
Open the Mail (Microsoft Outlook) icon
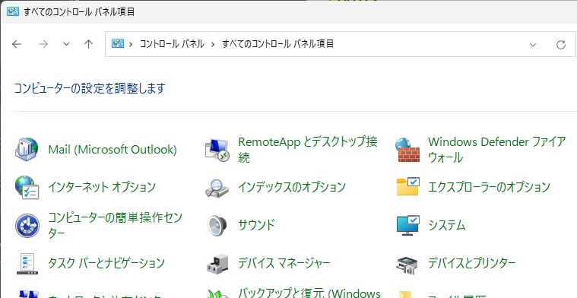[27, 149]
